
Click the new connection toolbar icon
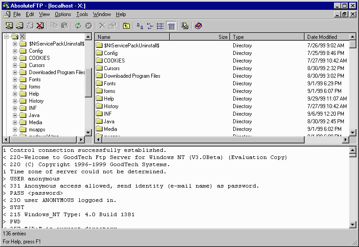[20, 26]
